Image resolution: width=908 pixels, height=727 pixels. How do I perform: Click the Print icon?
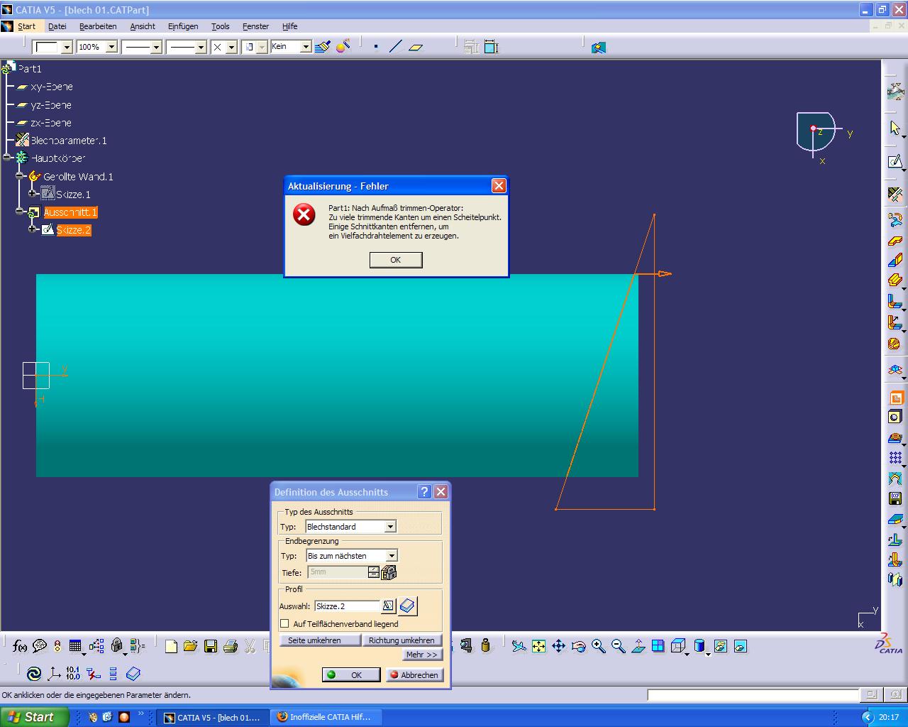(230, 646)
